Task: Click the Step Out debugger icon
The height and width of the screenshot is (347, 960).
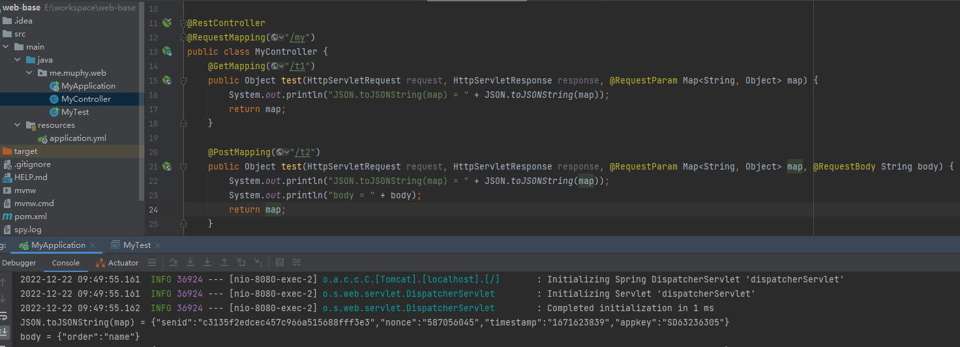Action: coord(224,263)
